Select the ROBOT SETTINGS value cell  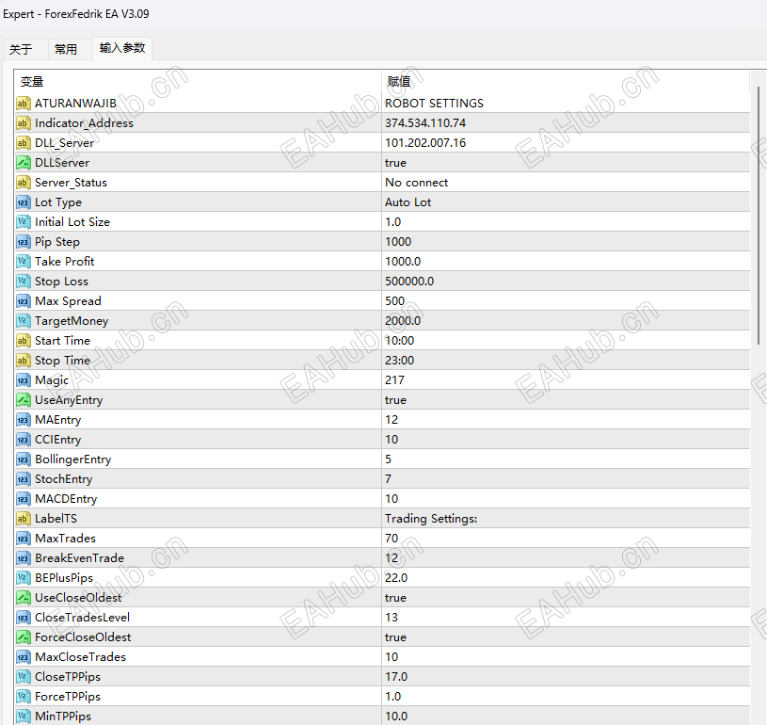click(x=566, y=104)
